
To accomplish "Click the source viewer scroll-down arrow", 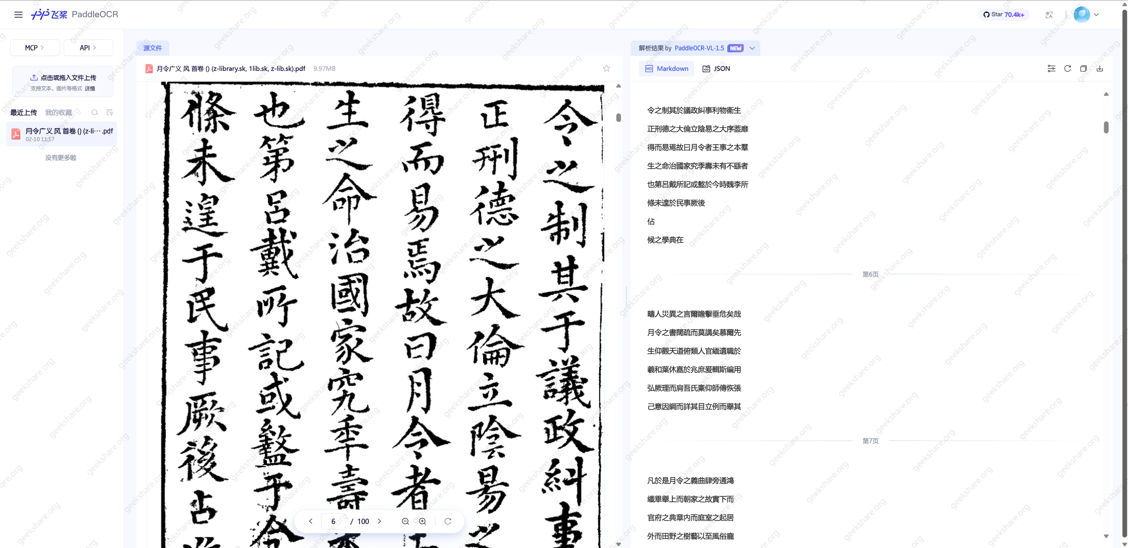I will click(618, 544).
